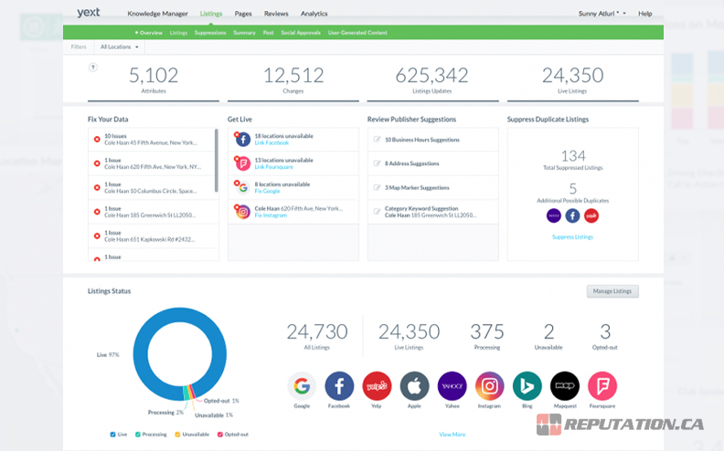Click the Bing publisher icon
Viewport: 724px width, 451px height.
(527, 386)
